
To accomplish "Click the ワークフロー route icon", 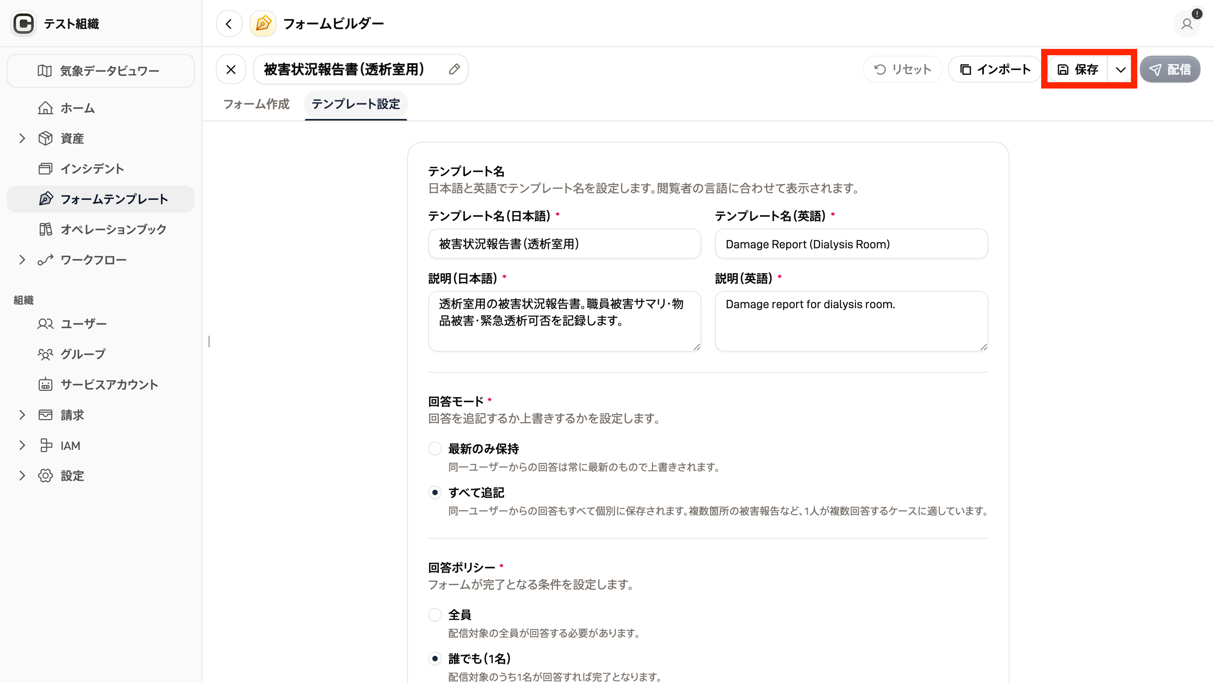I will [x=45, y=260].
